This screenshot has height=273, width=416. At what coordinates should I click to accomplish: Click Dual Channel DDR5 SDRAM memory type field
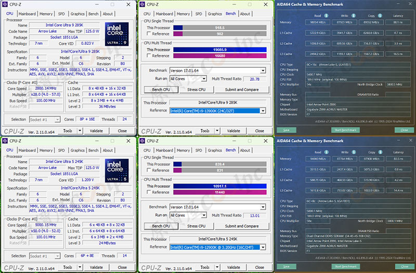pyautogui.click(x=358, y=236)
